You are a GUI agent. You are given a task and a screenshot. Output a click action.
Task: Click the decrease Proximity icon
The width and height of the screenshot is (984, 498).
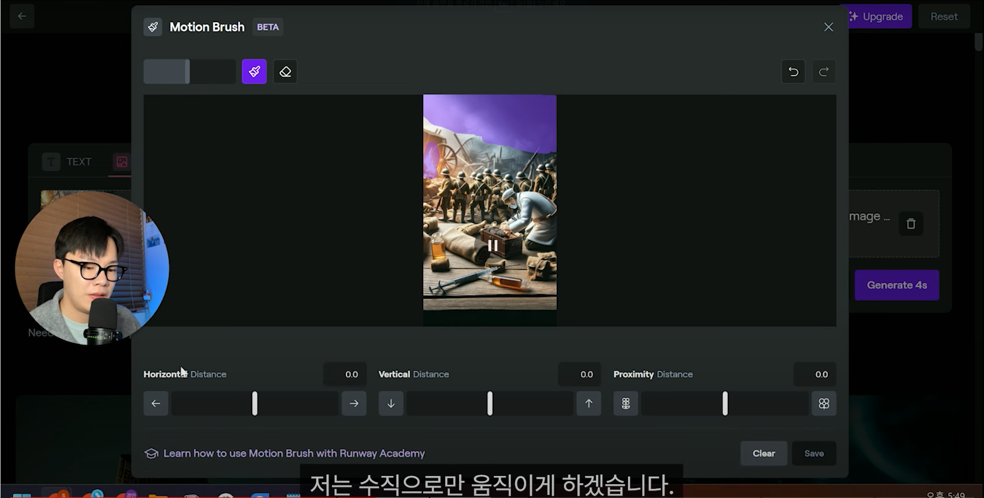click(626, 403)
